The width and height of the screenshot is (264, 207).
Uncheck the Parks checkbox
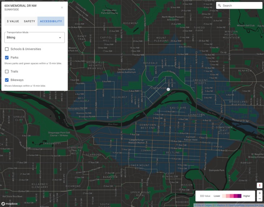pos(7,57)
